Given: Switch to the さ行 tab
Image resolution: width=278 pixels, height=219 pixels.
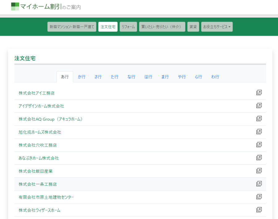Looking at the screenshot, I should pos(98,77).
